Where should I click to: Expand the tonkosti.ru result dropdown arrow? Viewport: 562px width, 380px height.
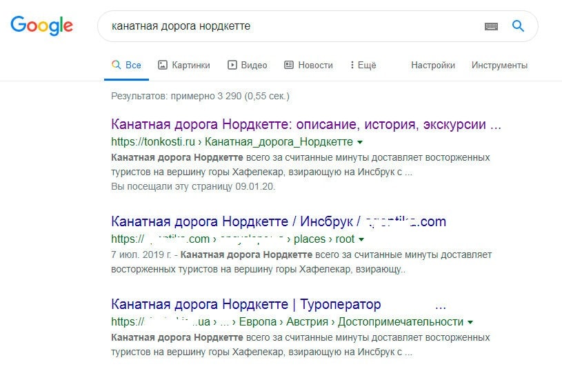[x=359, y=143]
